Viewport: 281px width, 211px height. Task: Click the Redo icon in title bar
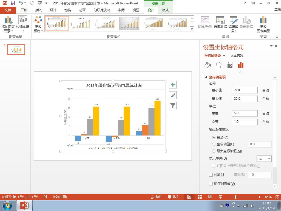tap(32, 3)
